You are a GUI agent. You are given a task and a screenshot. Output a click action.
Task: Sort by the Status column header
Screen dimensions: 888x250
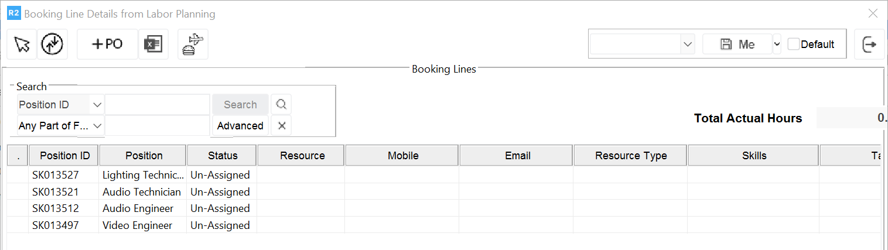[x=222, y=156]
